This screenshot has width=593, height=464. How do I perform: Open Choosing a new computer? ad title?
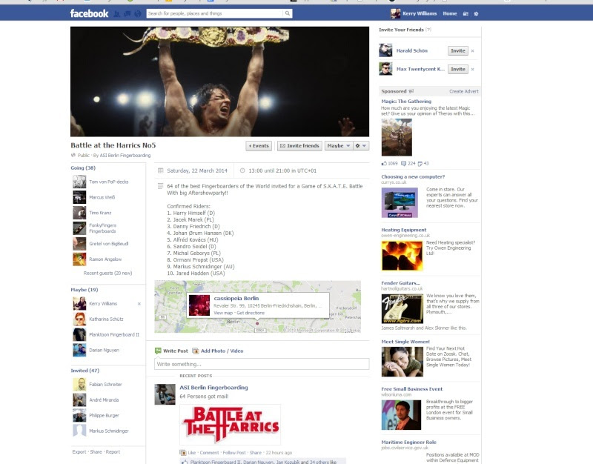coord(413,176)
